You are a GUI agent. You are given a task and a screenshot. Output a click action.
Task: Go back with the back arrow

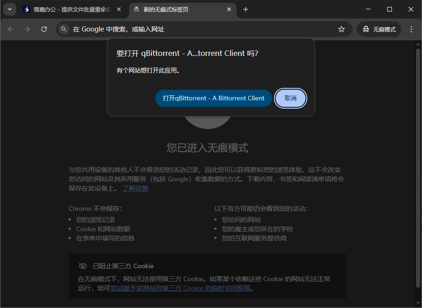tap(11, 29)
